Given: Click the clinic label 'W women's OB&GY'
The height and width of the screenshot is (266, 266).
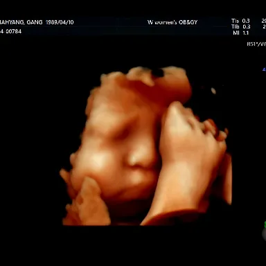Looking at the screenshot, I should (x=172, y=22).
